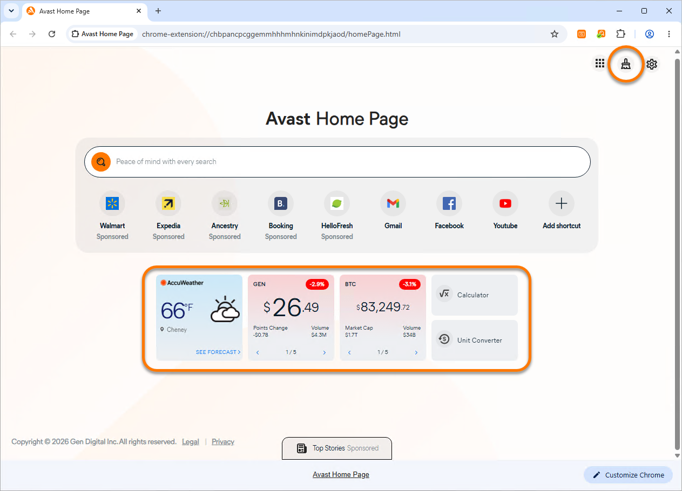The height and width of the screenshot is (491, 682).
Task: Show previous item in BTC widget
Action: 349,352
